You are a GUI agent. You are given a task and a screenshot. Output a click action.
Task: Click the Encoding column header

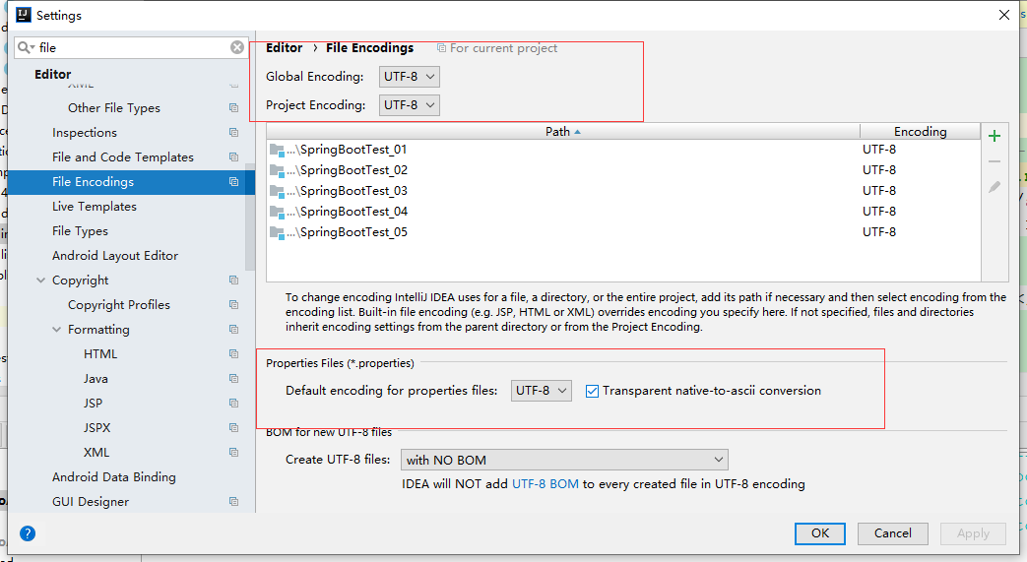921,132
